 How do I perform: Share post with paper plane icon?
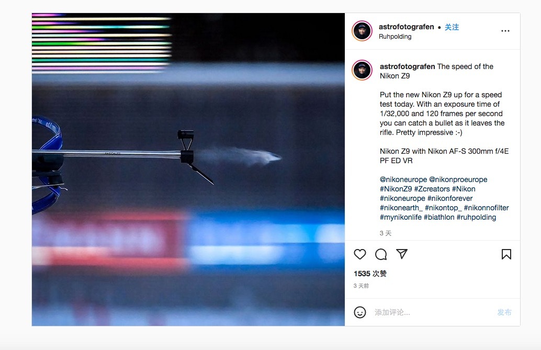[402, 254]
